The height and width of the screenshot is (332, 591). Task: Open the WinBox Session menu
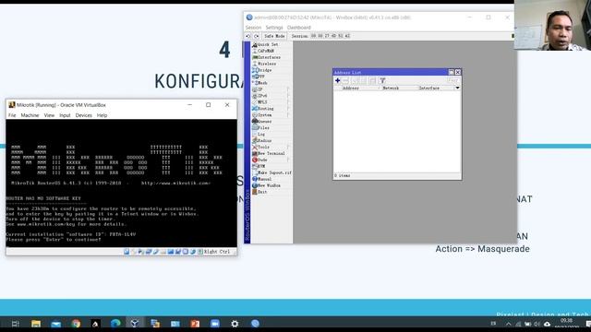253,28
